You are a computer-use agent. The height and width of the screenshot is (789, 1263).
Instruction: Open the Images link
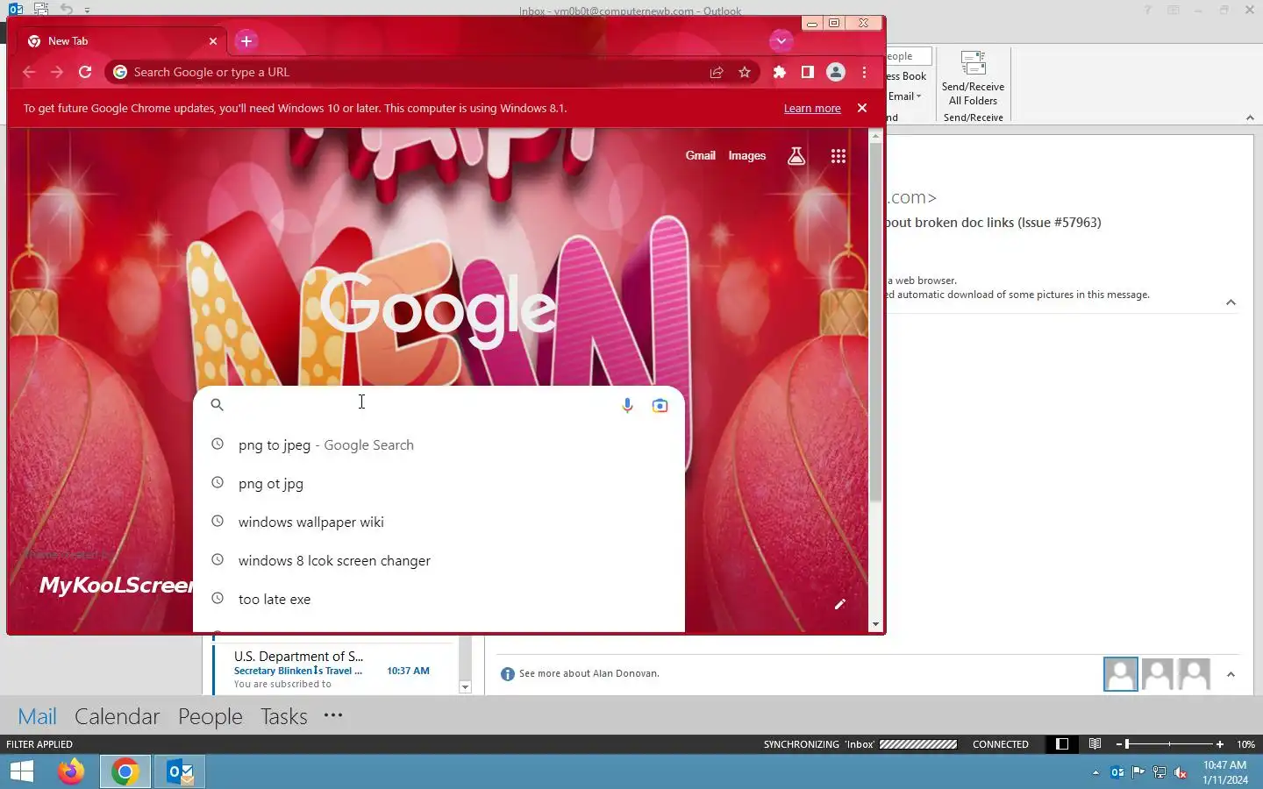(746, 155)
